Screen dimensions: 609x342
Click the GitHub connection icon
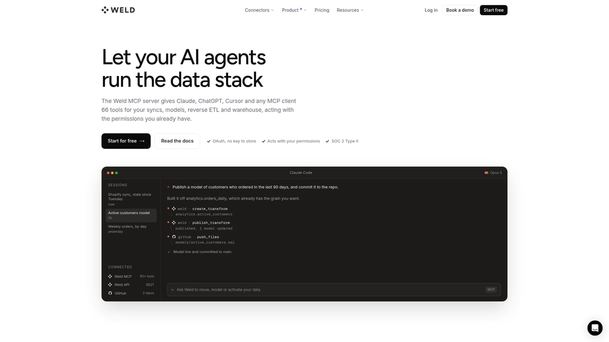pos(110,293)
